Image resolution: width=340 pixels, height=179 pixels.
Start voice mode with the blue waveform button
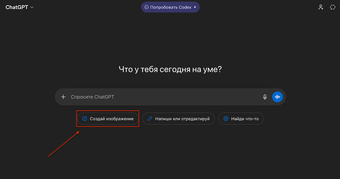click(x=278, y=97)
